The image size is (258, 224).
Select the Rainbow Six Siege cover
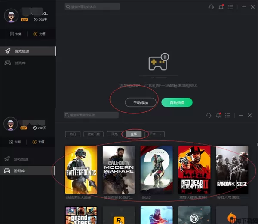click(232, 170)
